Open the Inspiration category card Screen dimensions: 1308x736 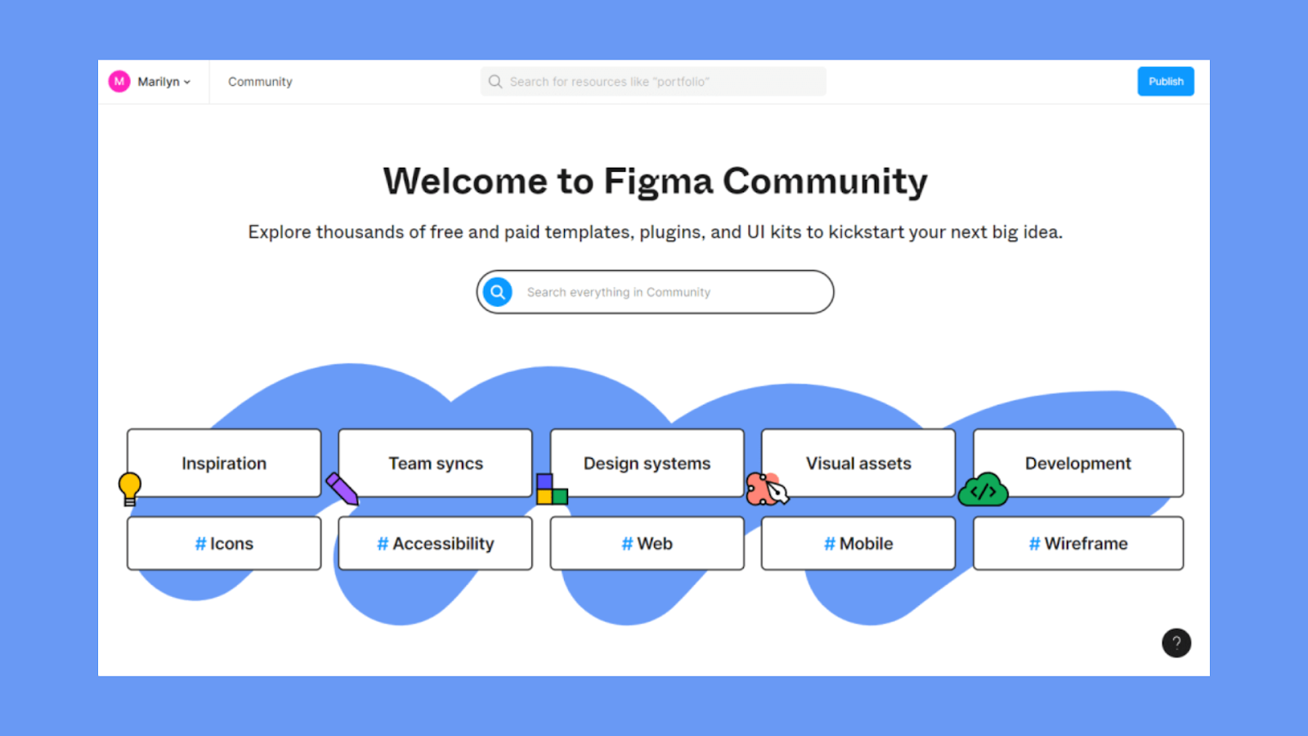point(224,463)
